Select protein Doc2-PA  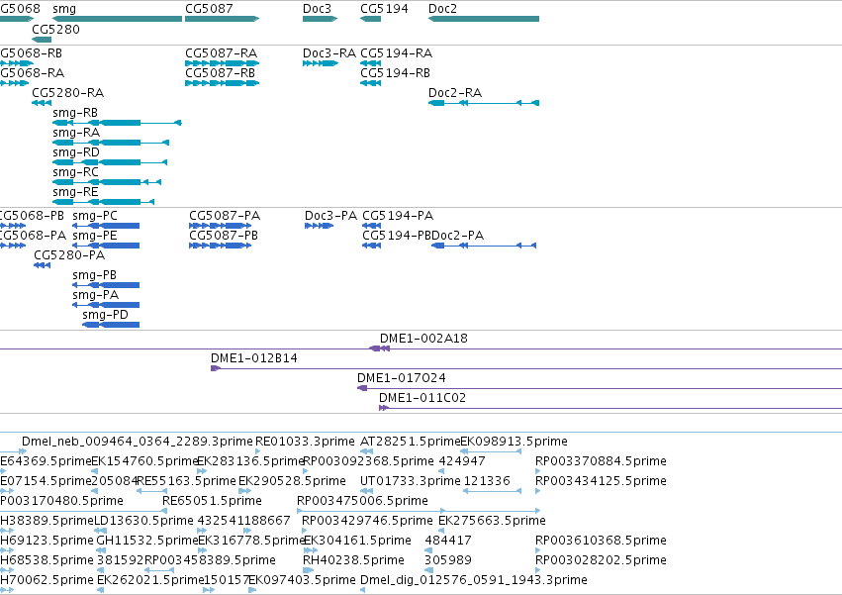pos(484,246)
